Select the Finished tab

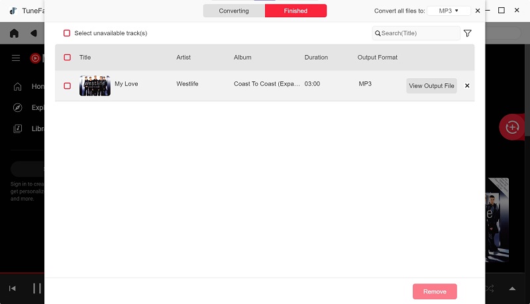pyautogui.click(x=295, y=11)
